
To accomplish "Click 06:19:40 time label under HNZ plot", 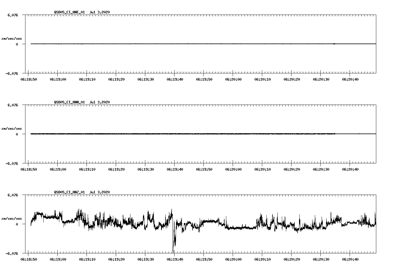I will (175, 259).
